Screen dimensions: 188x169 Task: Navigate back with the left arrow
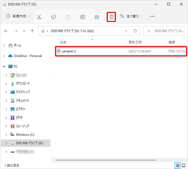pos(6,31)
